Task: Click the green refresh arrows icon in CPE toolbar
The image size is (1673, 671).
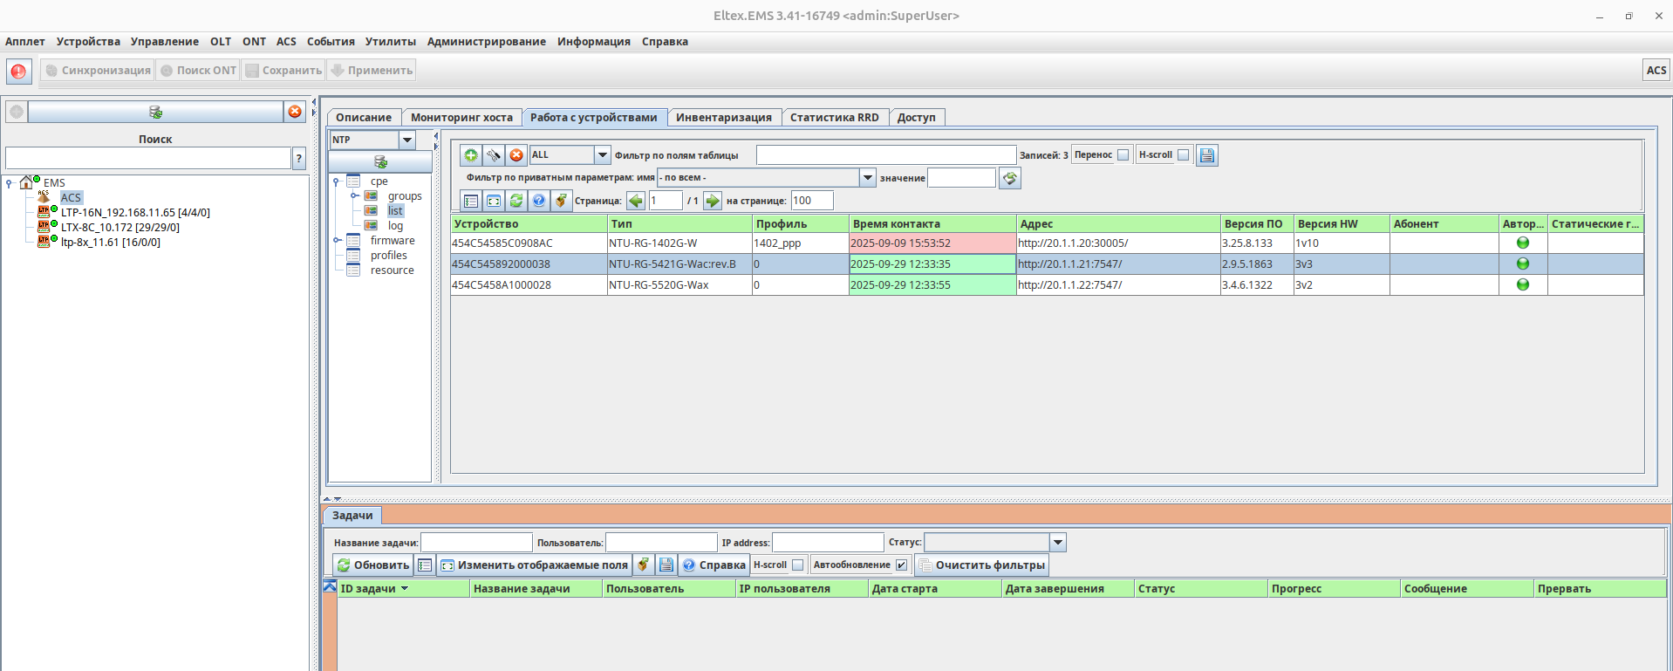Action: point(516,201)
